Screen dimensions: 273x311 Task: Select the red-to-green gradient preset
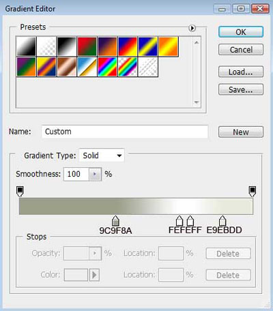(87, 46)
